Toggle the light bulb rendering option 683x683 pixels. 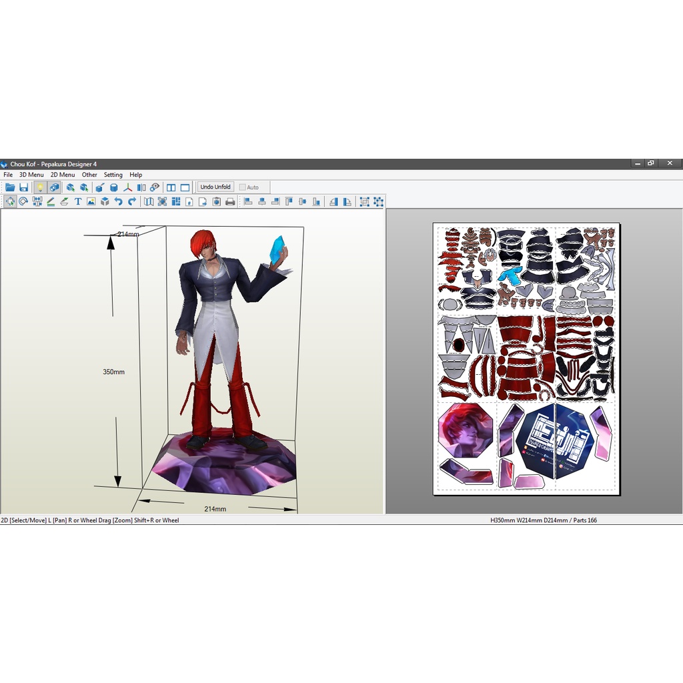pos(41,187)
